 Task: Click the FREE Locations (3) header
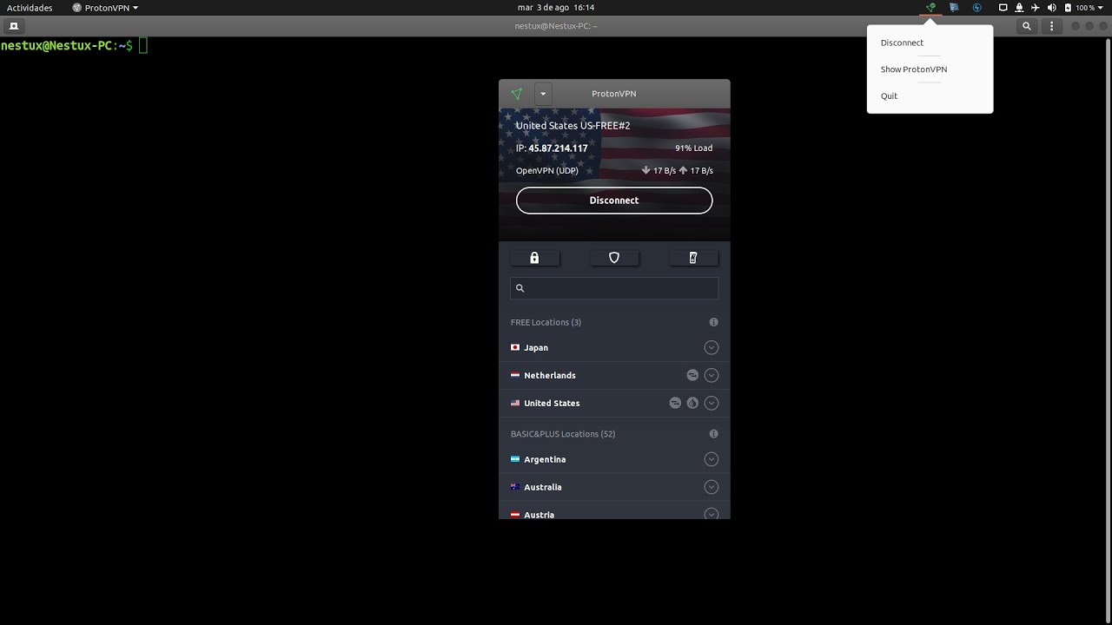[x=546, y=322]
